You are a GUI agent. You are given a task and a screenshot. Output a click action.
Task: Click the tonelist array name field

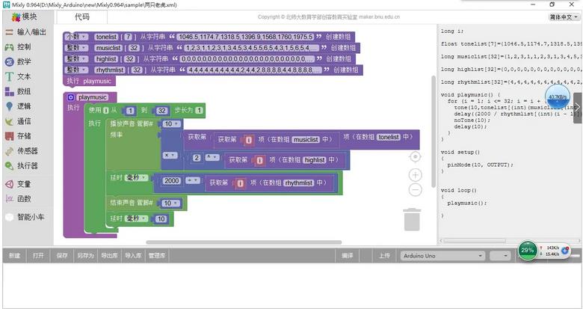pos(106,37)
